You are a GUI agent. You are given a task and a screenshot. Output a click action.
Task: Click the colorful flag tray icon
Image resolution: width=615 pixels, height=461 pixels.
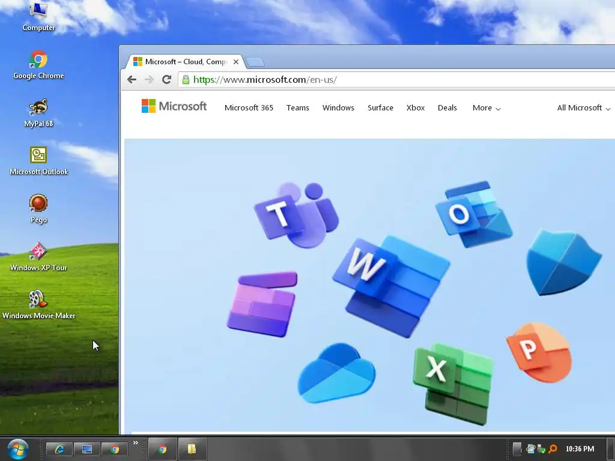(x=531, y=449)
